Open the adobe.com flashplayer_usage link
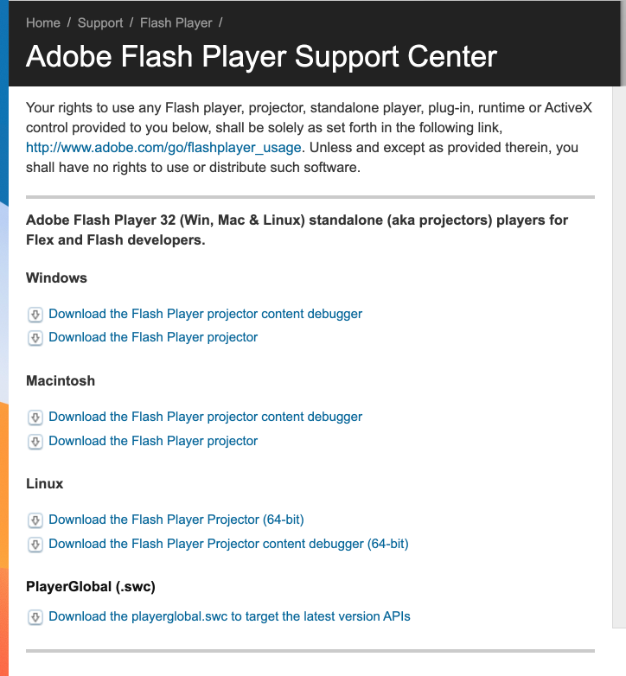The width and height of the screenshot is (626, 676). [164, 148]
